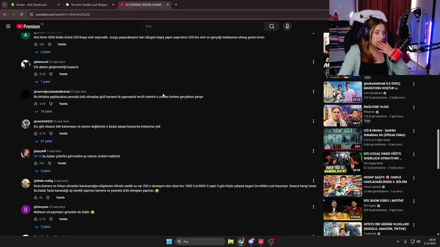Open options for EFE SHOW S3B01 video

tap(414, 201)
